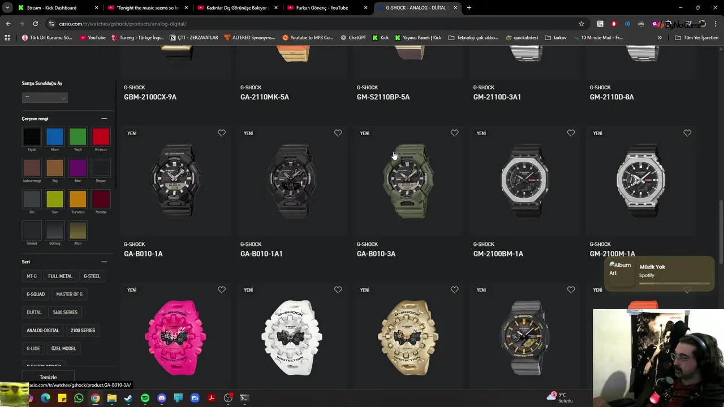Favorite the gray-yellow watch with its heart icon

pos(571,289)
